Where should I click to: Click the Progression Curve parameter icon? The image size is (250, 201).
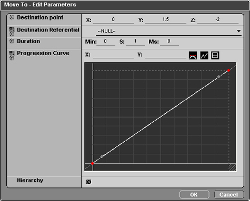pos(12,55)
